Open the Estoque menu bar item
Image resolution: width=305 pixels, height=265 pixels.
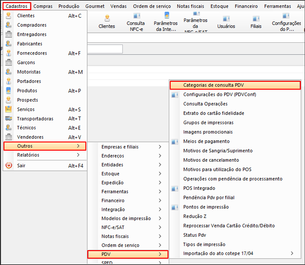[219, 6]
